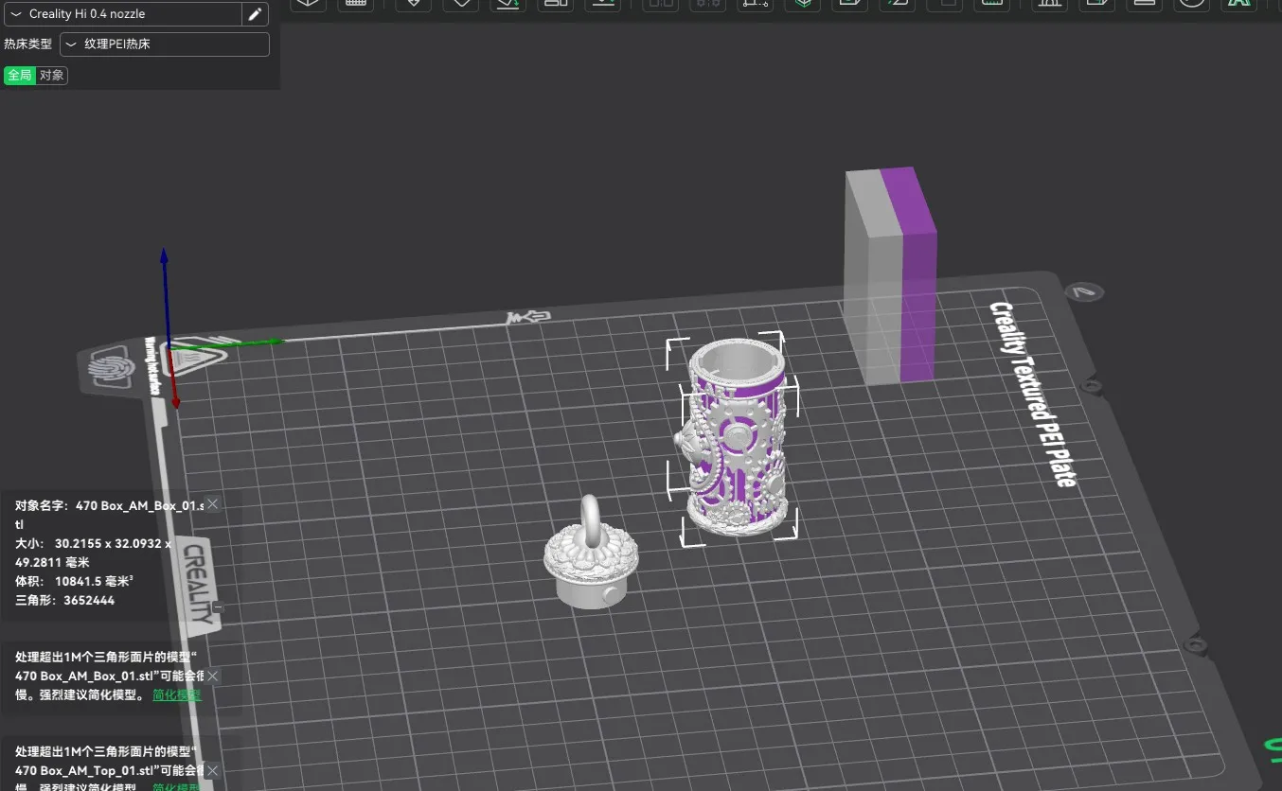Click the round toolbar icon left of green A
This screenshot has width=1282, height=791.
tap(1192, 4)
